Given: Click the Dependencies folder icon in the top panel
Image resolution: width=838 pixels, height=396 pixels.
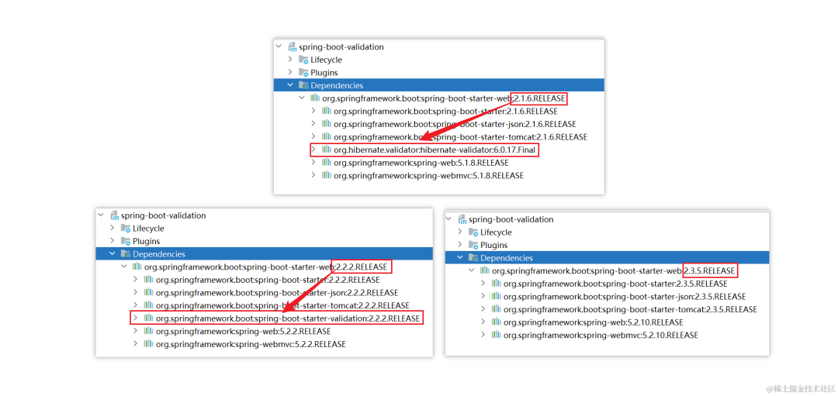Looking at the screenshot, I should click(x=303, y=85).
